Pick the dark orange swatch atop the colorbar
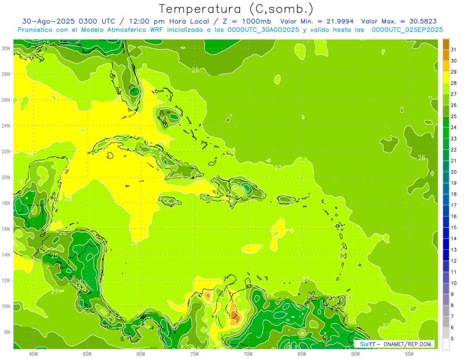 click(446, 44)
